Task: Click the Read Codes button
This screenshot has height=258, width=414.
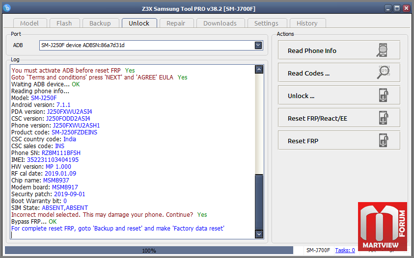Action: 339,73
